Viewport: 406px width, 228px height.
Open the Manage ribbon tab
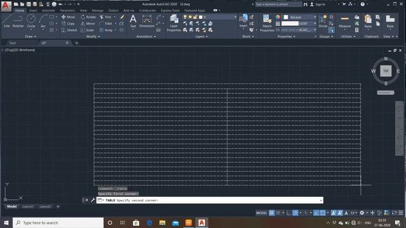(x=98, y=10)
